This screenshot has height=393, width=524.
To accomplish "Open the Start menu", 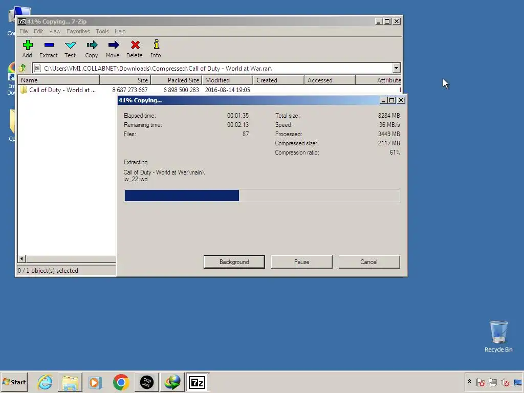I will (14, 382).
